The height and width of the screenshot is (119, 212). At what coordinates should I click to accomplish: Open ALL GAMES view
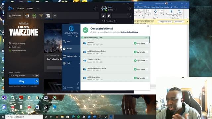click(15, 16)
